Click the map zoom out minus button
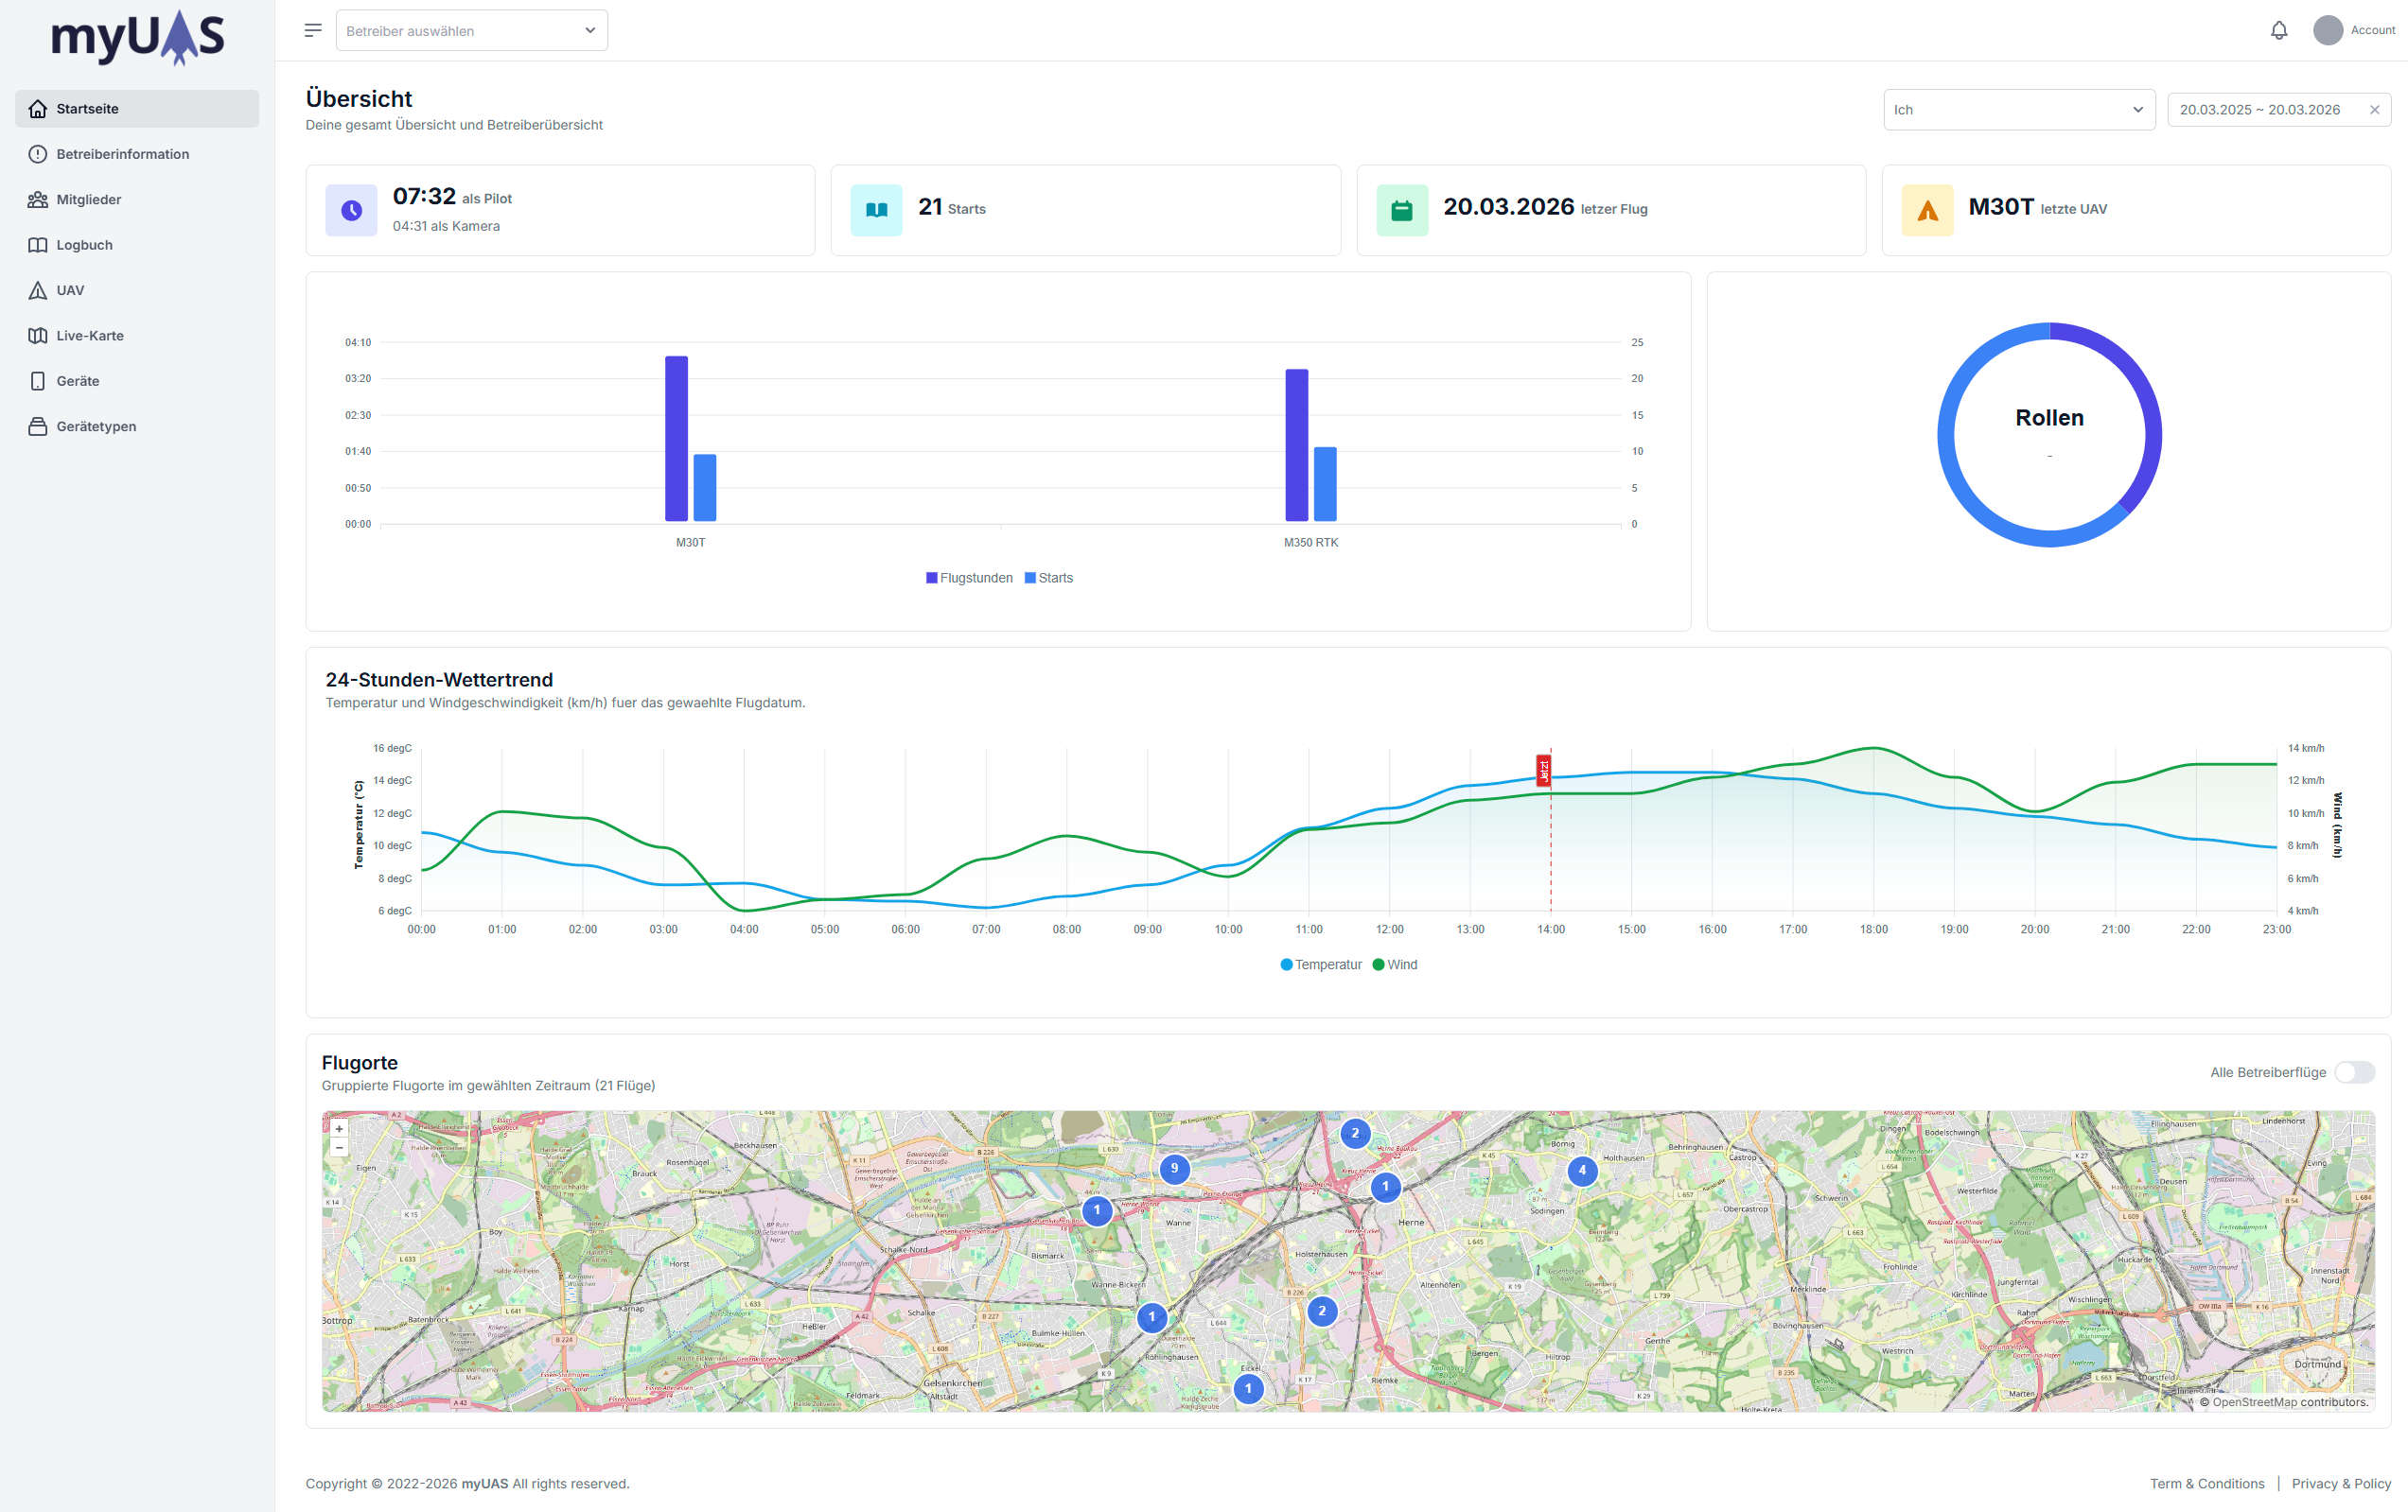Screen dimensions: 2408x1512 click(339, 1147)
